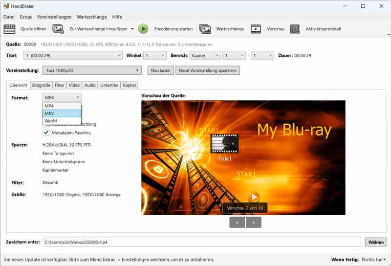
Task: Click the green Encodierung starten play icon
Action: (x=143, y=29)
